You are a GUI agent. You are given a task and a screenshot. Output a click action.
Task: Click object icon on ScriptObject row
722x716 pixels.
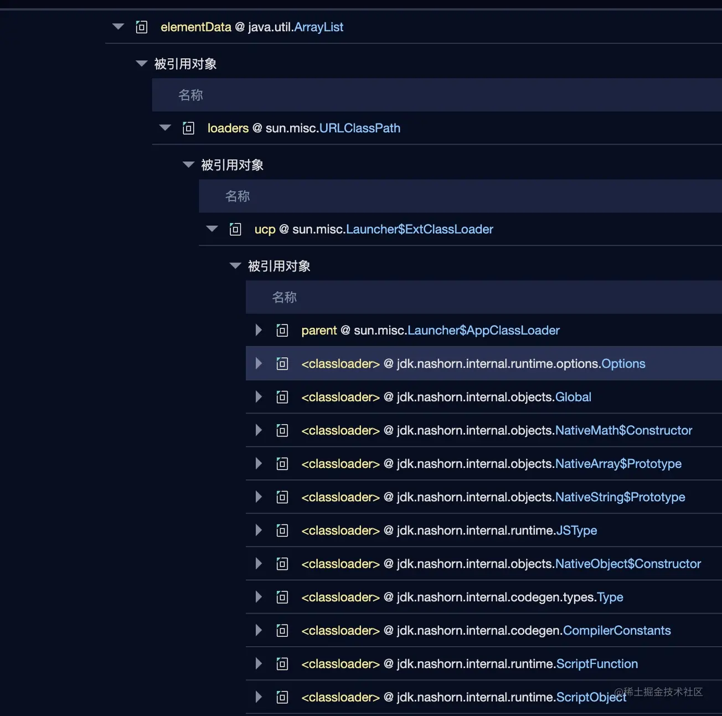pos(282,697)
